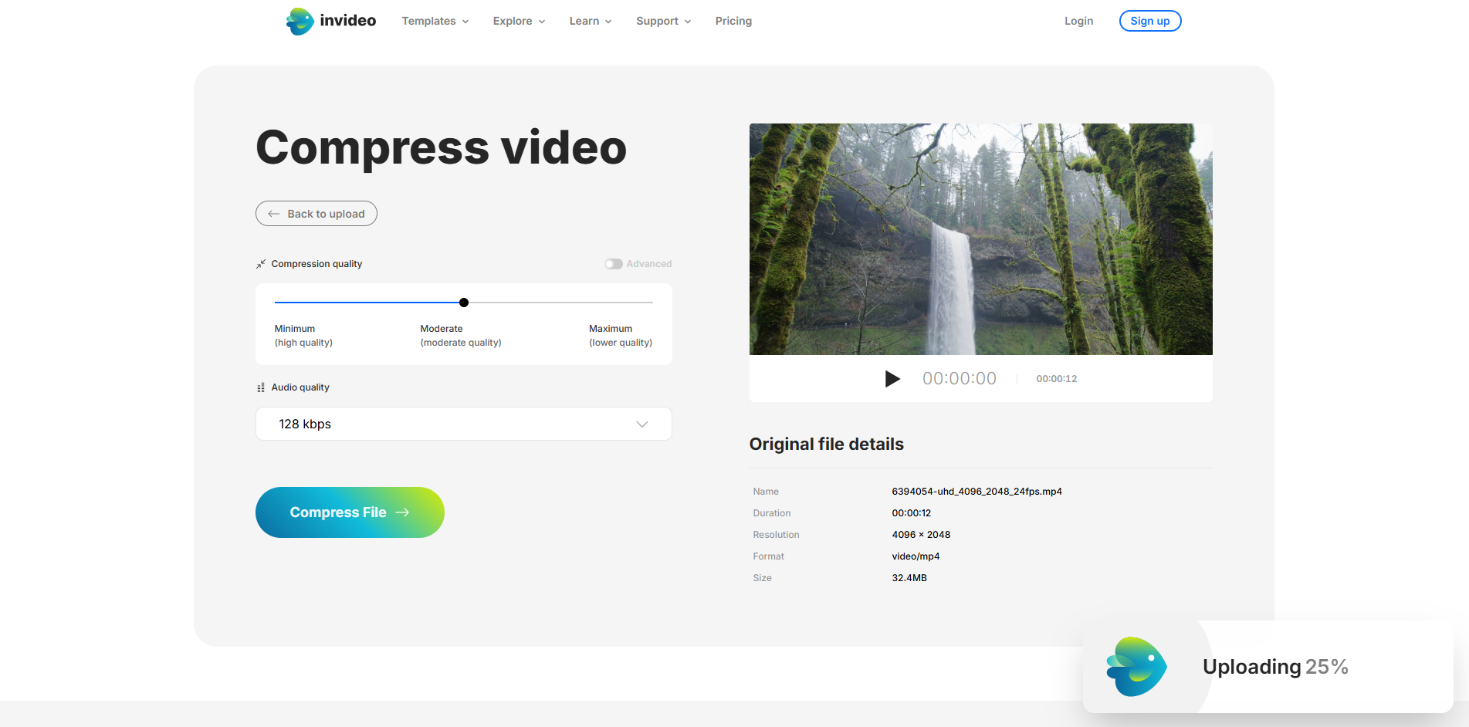
Task: Expand the Templates menu
Action: point(434,21)
